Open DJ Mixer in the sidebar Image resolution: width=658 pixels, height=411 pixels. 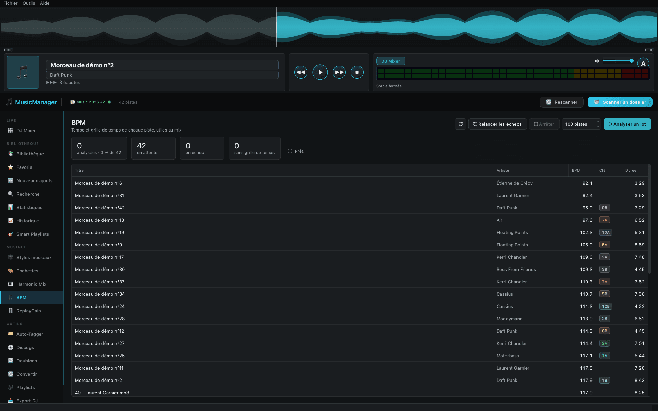32,130
